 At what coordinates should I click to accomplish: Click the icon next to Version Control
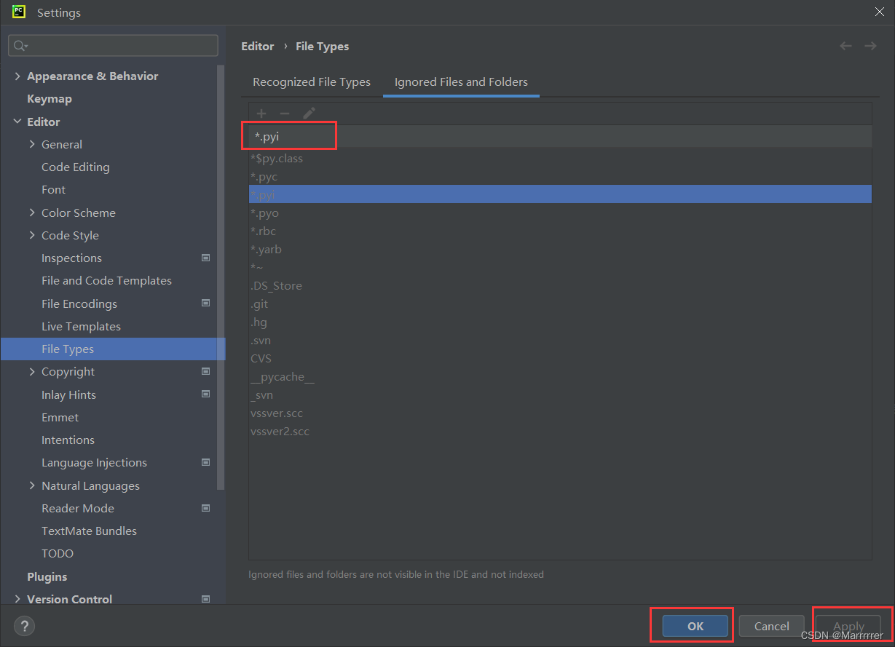click(205, 598)
